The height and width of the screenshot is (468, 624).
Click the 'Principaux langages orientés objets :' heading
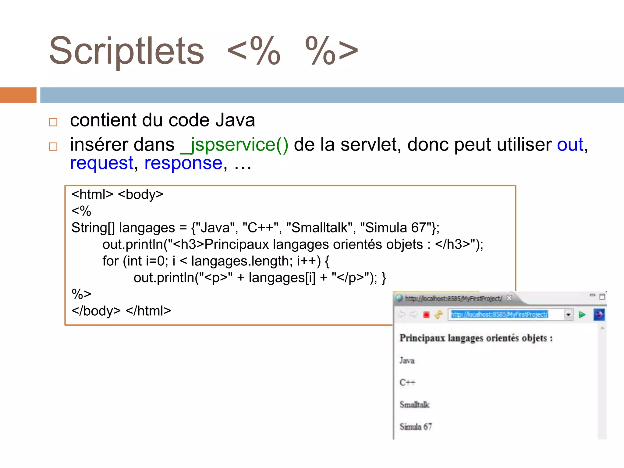(476, 338)
